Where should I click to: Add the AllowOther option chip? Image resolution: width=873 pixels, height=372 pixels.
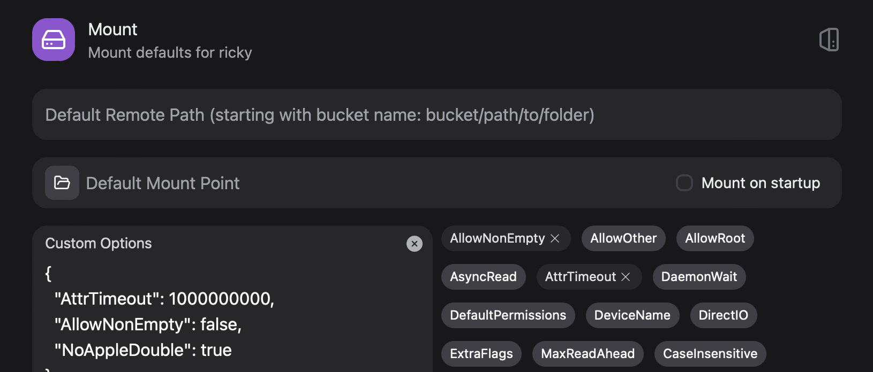coord(623,238)
